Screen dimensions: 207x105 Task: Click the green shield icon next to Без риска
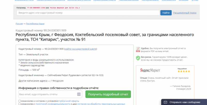click(x=138, y=58)
